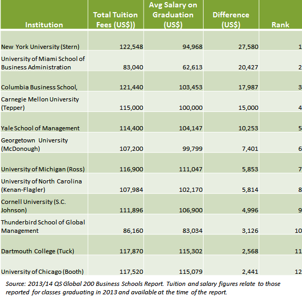Select Yale School of Management cell
Screen dimensions: 302x298
tap(44, 122)
